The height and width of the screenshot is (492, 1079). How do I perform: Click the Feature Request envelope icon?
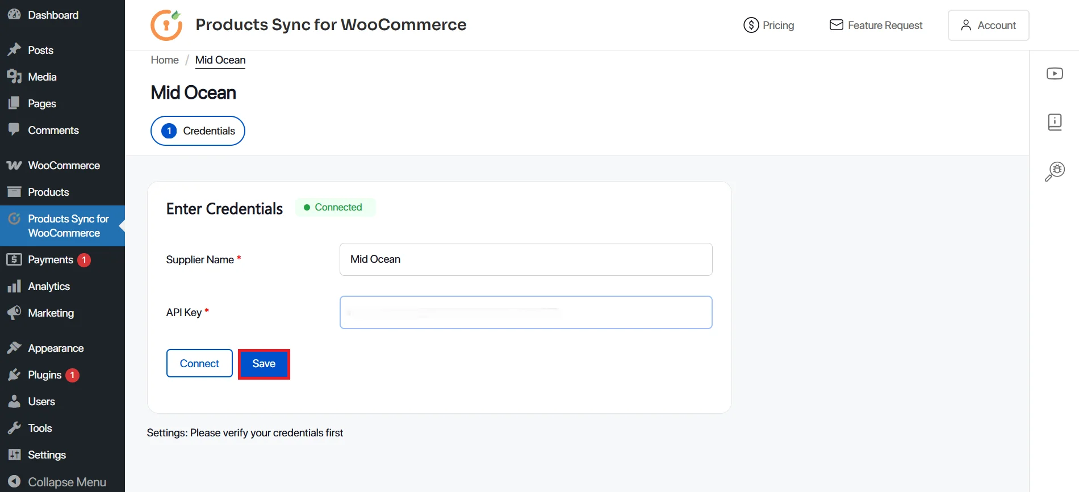point(836,25)
